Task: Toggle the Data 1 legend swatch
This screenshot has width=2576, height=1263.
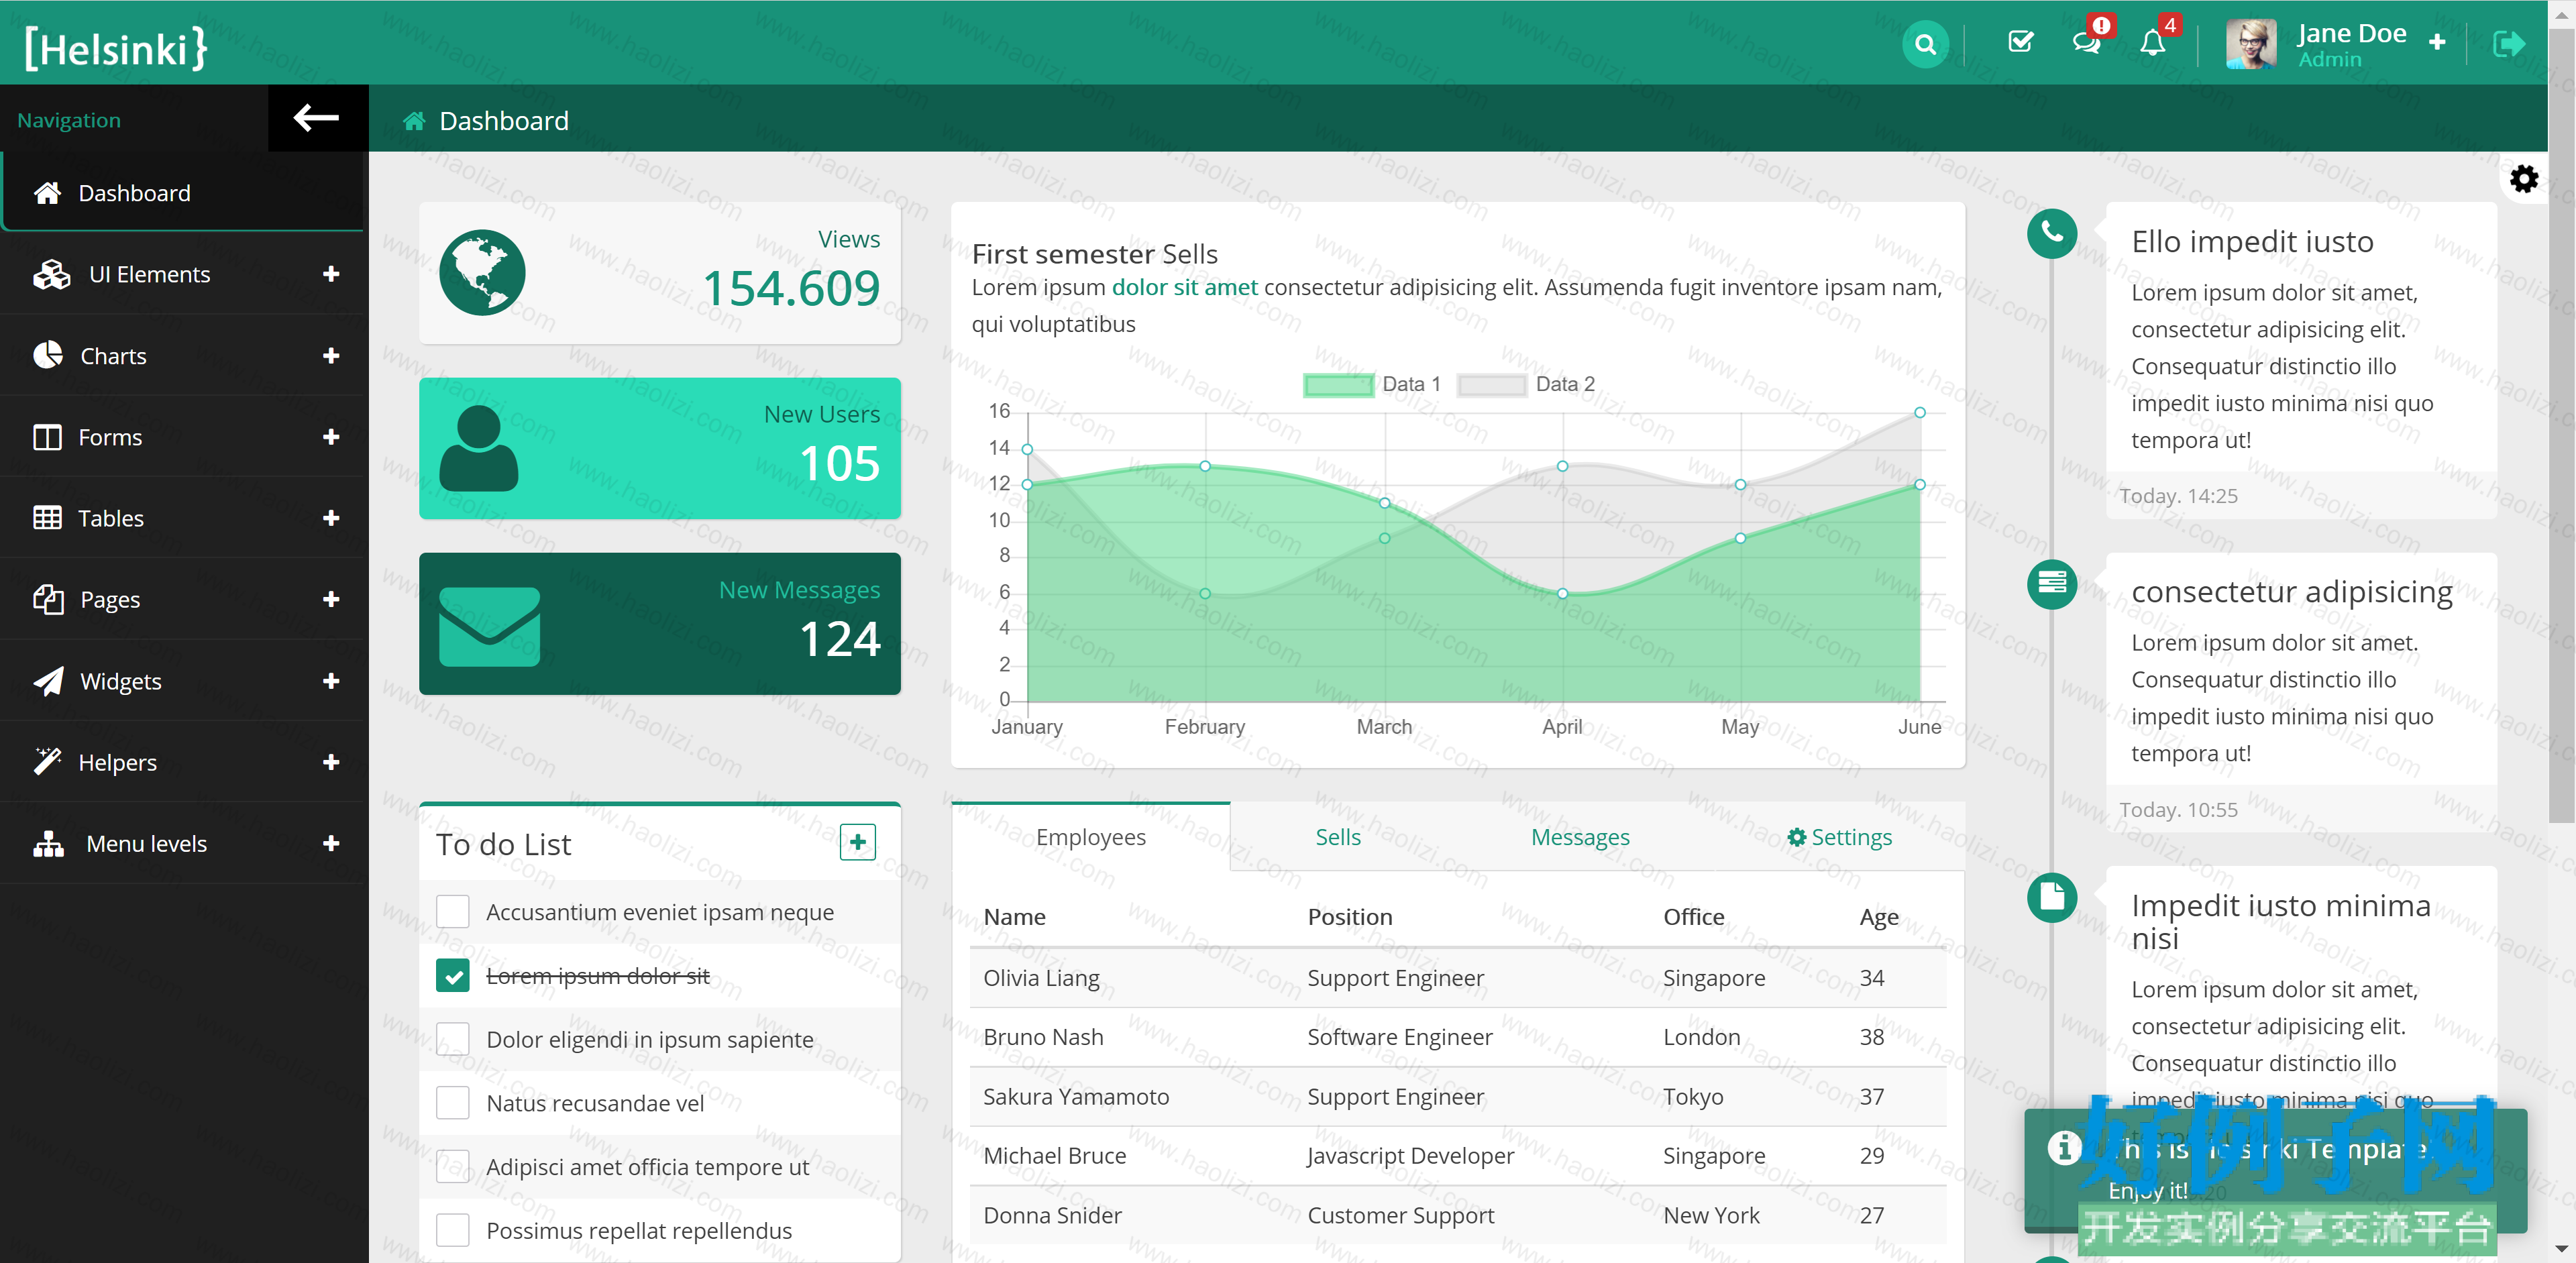Action: [1338, 384]
